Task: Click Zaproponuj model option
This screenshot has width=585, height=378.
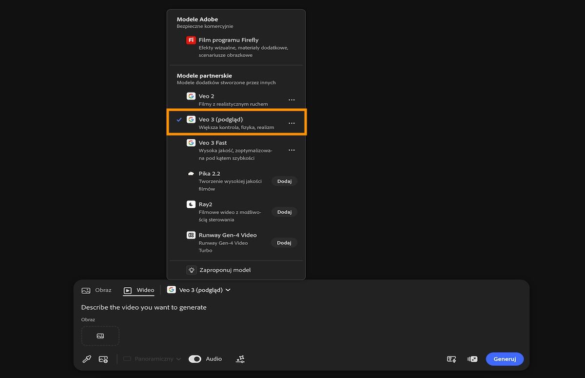Action: [x=236, y=270]
